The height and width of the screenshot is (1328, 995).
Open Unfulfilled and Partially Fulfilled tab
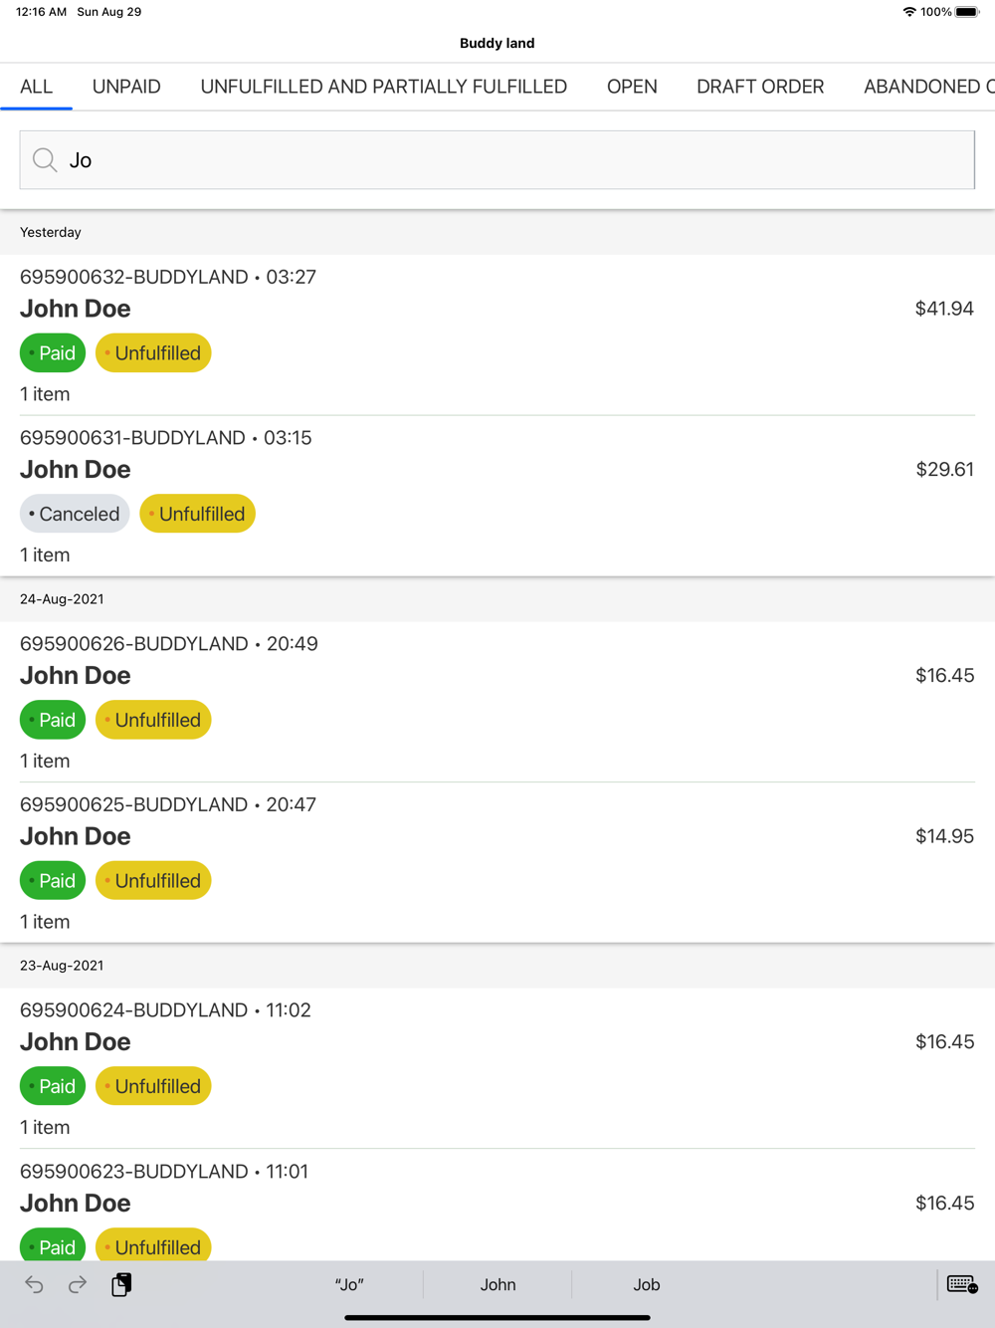click(383, 87)
